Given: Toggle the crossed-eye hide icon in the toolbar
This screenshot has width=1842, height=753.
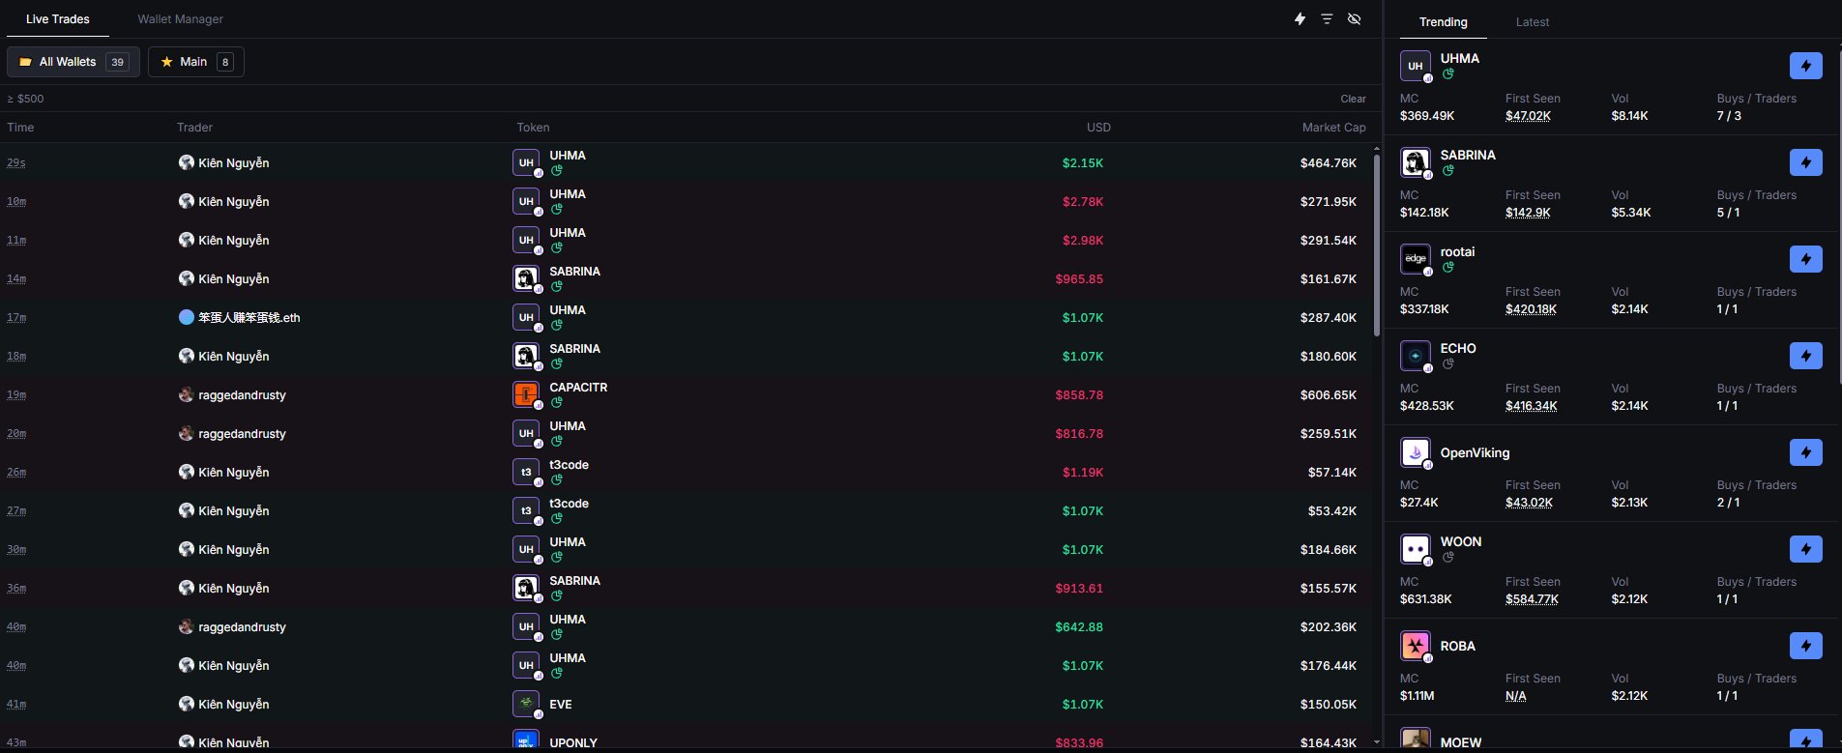Looking at the screenshot, I should pos(1355,19).
